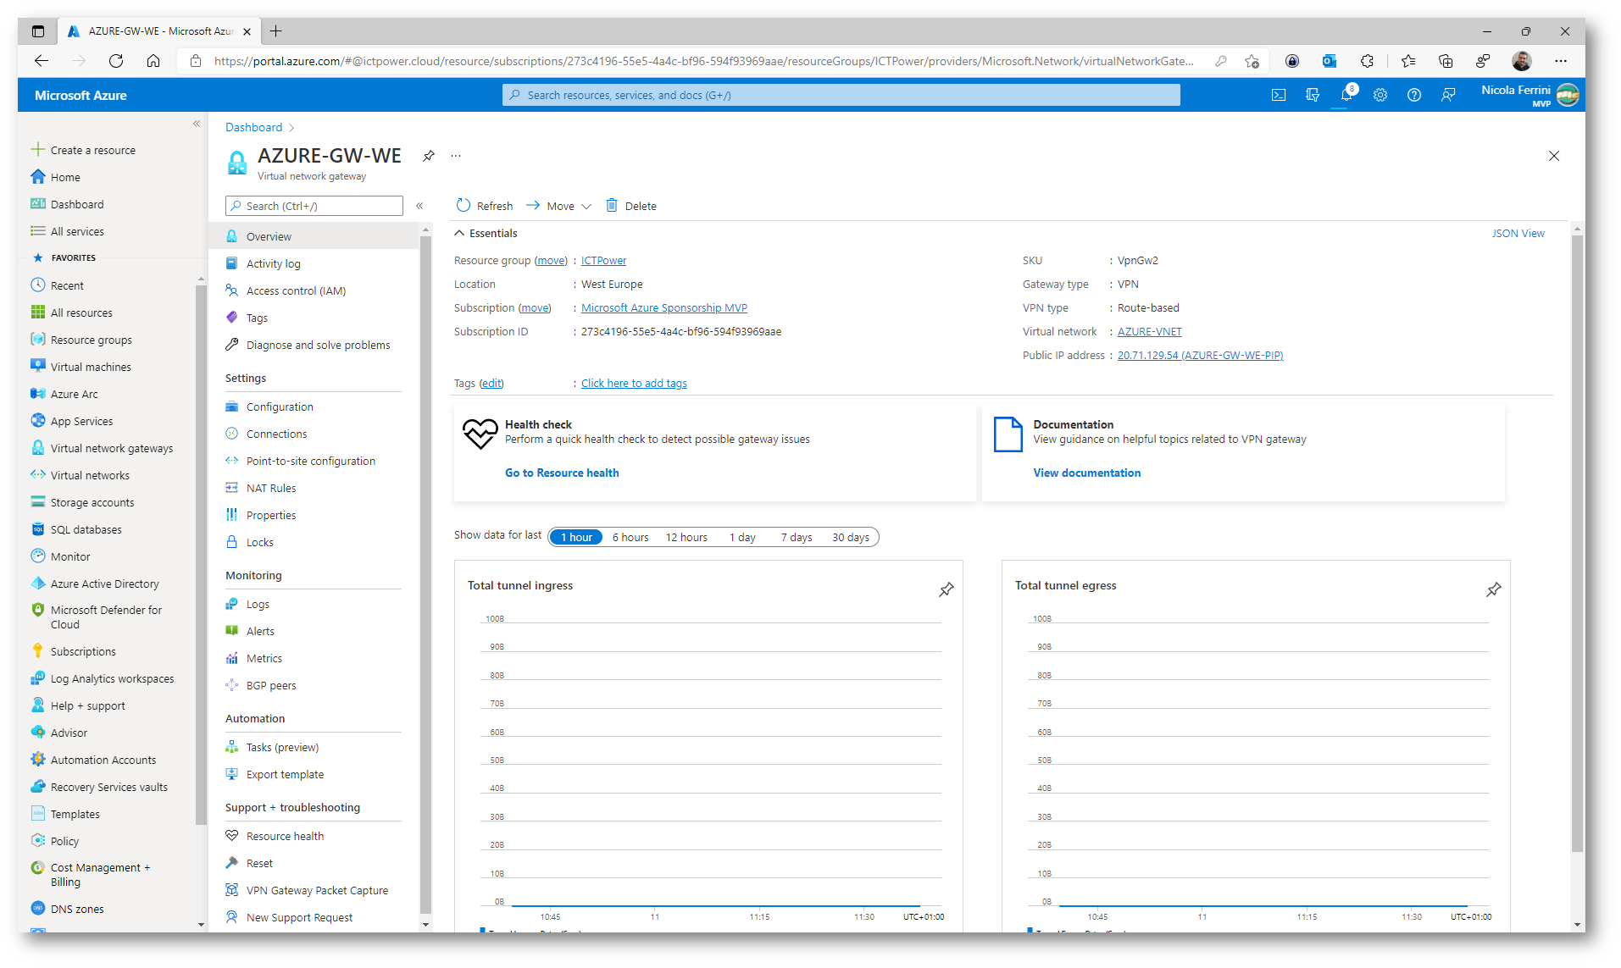Expand the Move dropdown

(x=558, y=206)
